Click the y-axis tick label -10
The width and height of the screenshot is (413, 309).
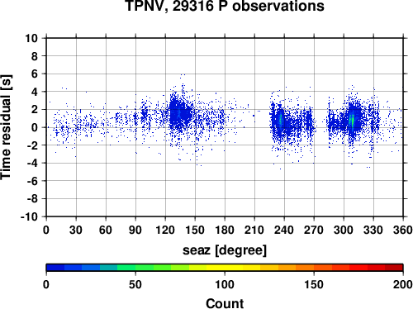point(29,216)
